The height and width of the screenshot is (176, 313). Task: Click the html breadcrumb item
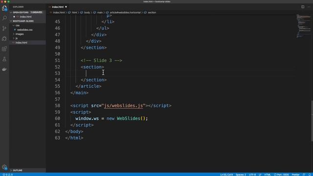(x=74, y=12)
